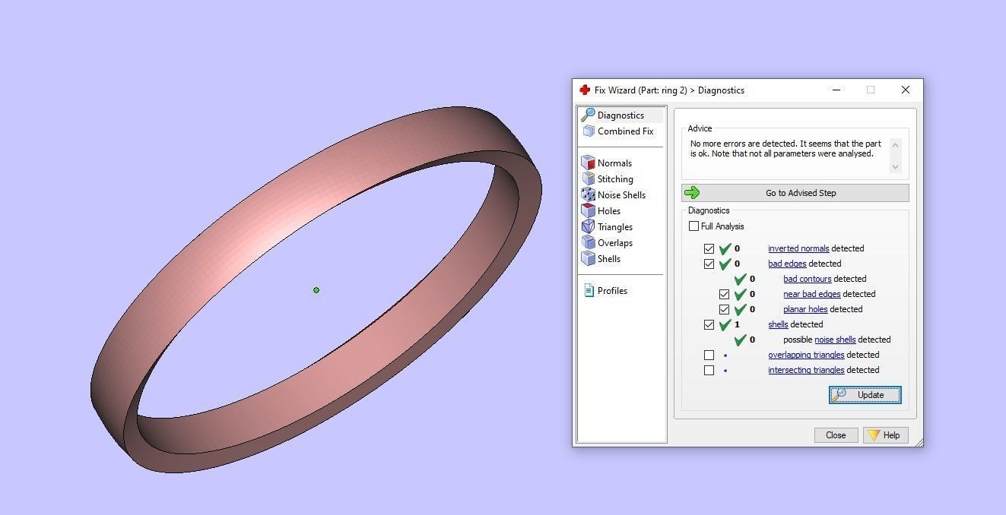Switch to the Normals step
1006x515 pixels.
pos(614,163)
